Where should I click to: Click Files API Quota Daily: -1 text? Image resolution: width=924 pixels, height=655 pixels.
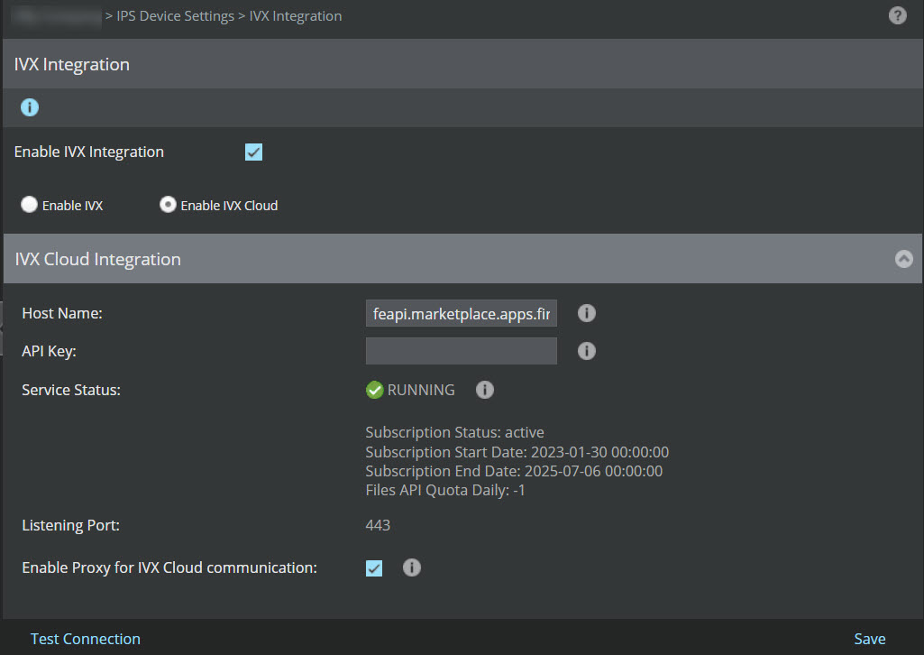click(x=445, y=490)
